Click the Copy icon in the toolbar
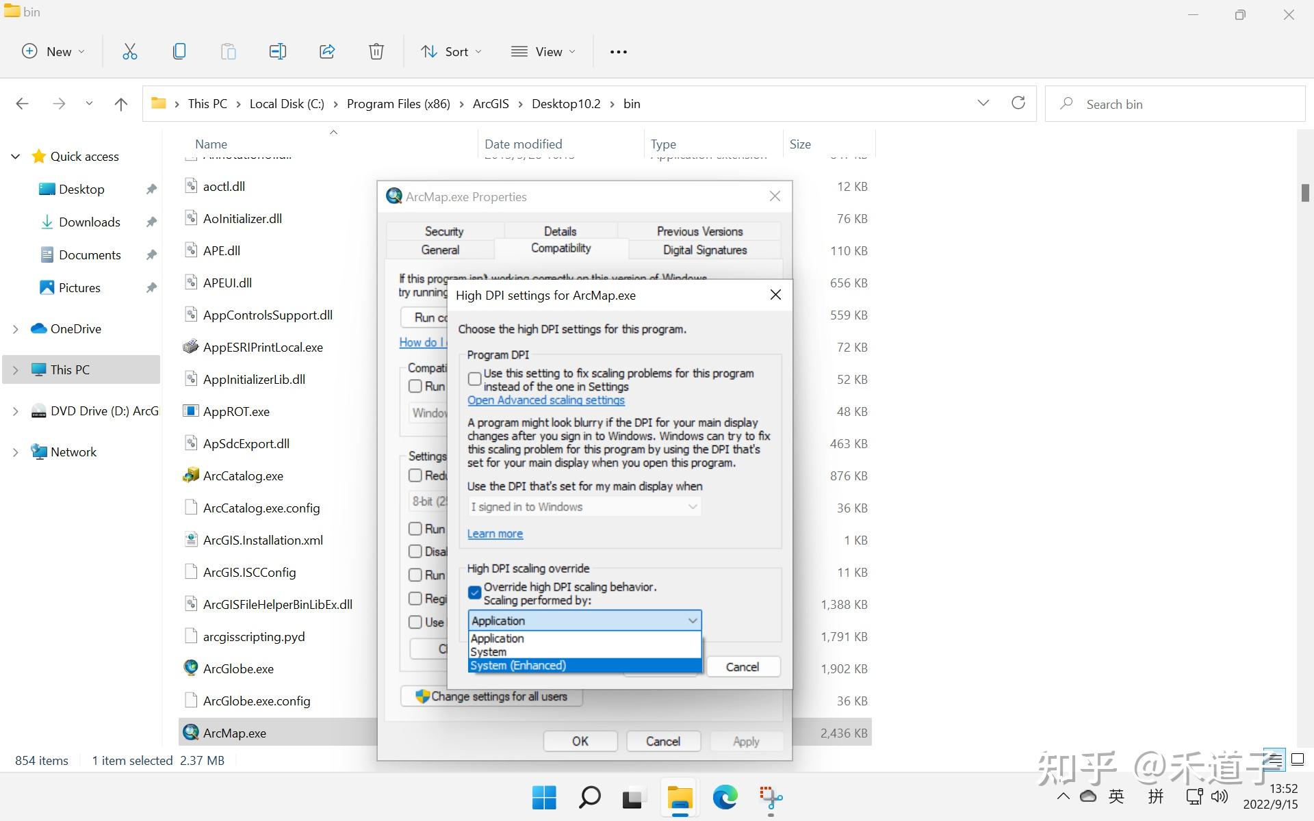This screenshot has width=1314, height=821. [179, 51]
